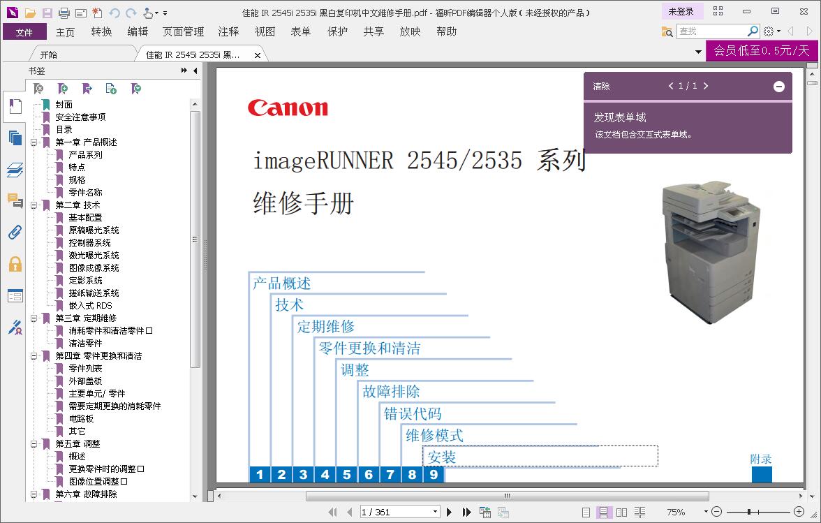Open the Layers panel in sidebar

15,170
